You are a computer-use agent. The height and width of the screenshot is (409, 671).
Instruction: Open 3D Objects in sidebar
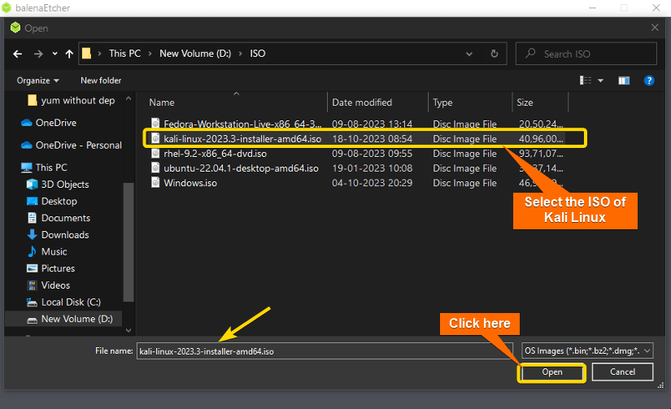tap(65, 185)
